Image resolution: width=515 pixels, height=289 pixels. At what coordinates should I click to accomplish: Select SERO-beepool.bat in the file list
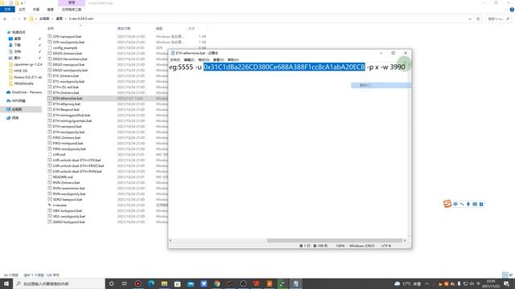click(68, 199)
